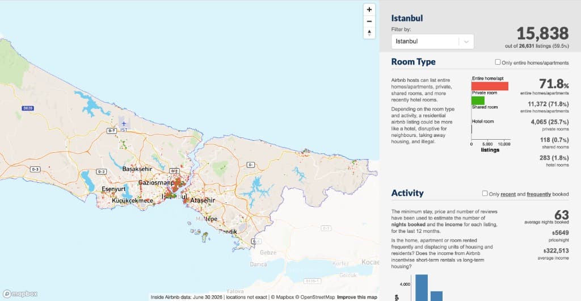Zoom in with the map plus button
Image resolution: width=581 pixels, height=301 pixels.
pyautogui.click(x=369, y=10)
